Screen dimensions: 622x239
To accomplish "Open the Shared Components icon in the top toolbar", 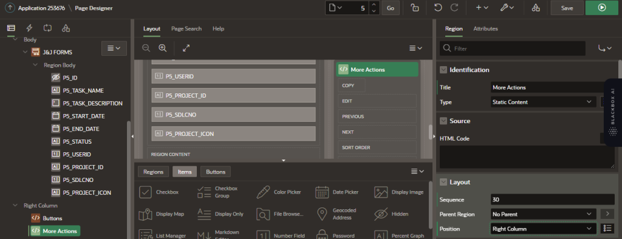I will 536,7.
